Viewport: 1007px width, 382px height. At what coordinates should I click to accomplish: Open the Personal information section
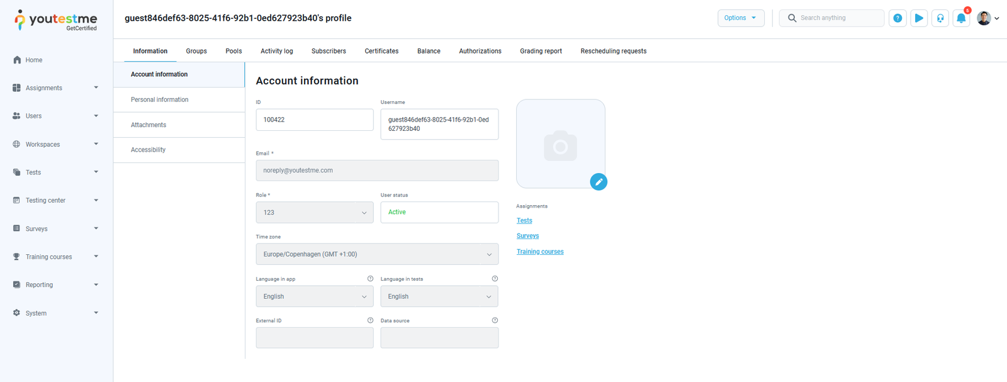point(160,99)
